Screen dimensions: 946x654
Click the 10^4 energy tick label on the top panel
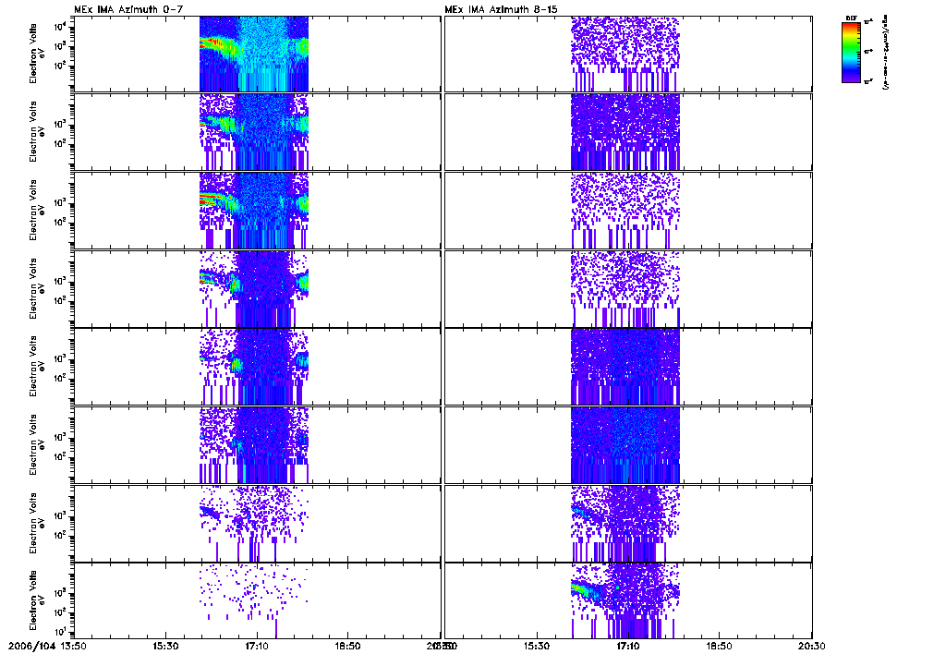tap(62, 27)
